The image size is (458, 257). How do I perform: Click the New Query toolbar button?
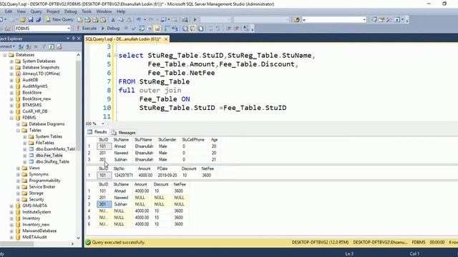(59, 19)
